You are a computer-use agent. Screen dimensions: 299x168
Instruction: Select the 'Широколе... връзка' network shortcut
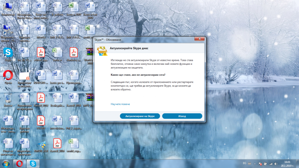(8, 33)
